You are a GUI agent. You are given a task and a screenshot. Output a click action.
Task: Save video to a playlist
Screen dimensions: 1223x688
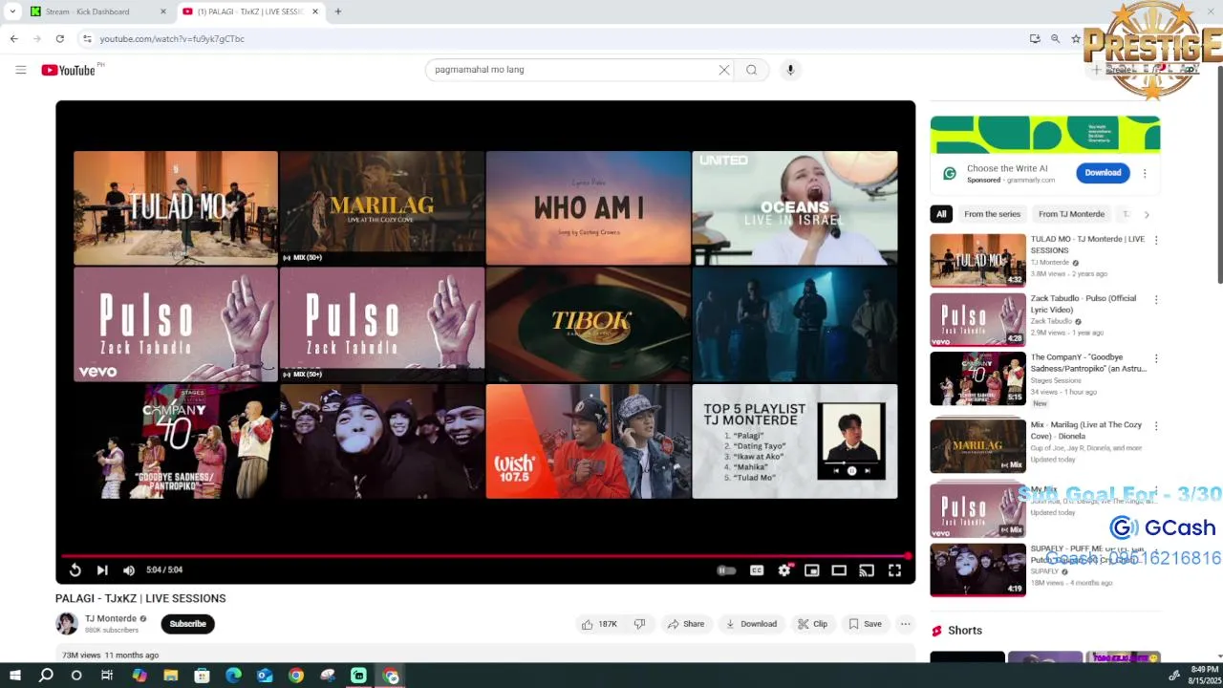tap(865, 624)
